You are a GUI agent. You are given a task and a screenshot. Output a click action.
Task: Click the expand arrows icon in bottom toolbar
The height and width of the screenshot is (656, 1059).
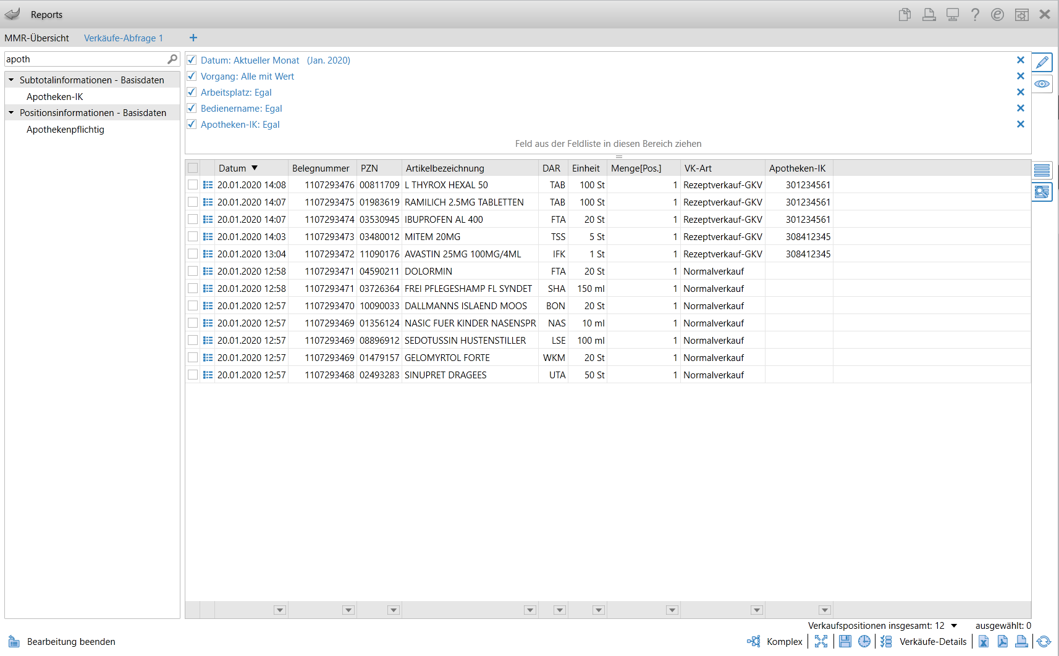point(821,641)
